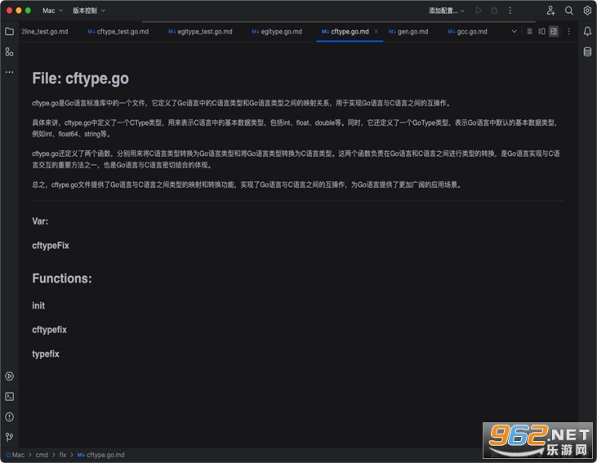Switch to the egltype.go.md tab
This screenshot has height=463, width=597.
pyautogui.click(x=277, y=32)
